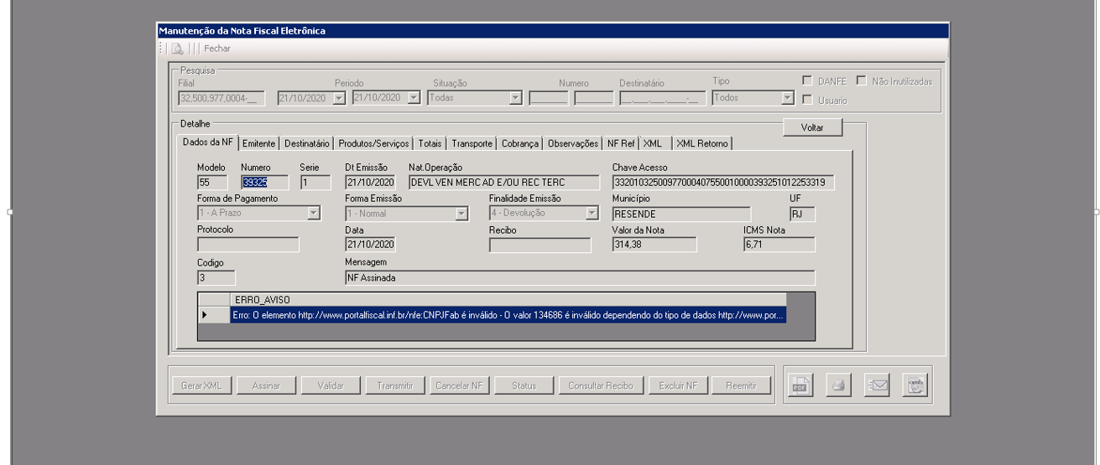Export the NF as PDF
Screen dimensions: 1100x465
[x=799, y=385]
